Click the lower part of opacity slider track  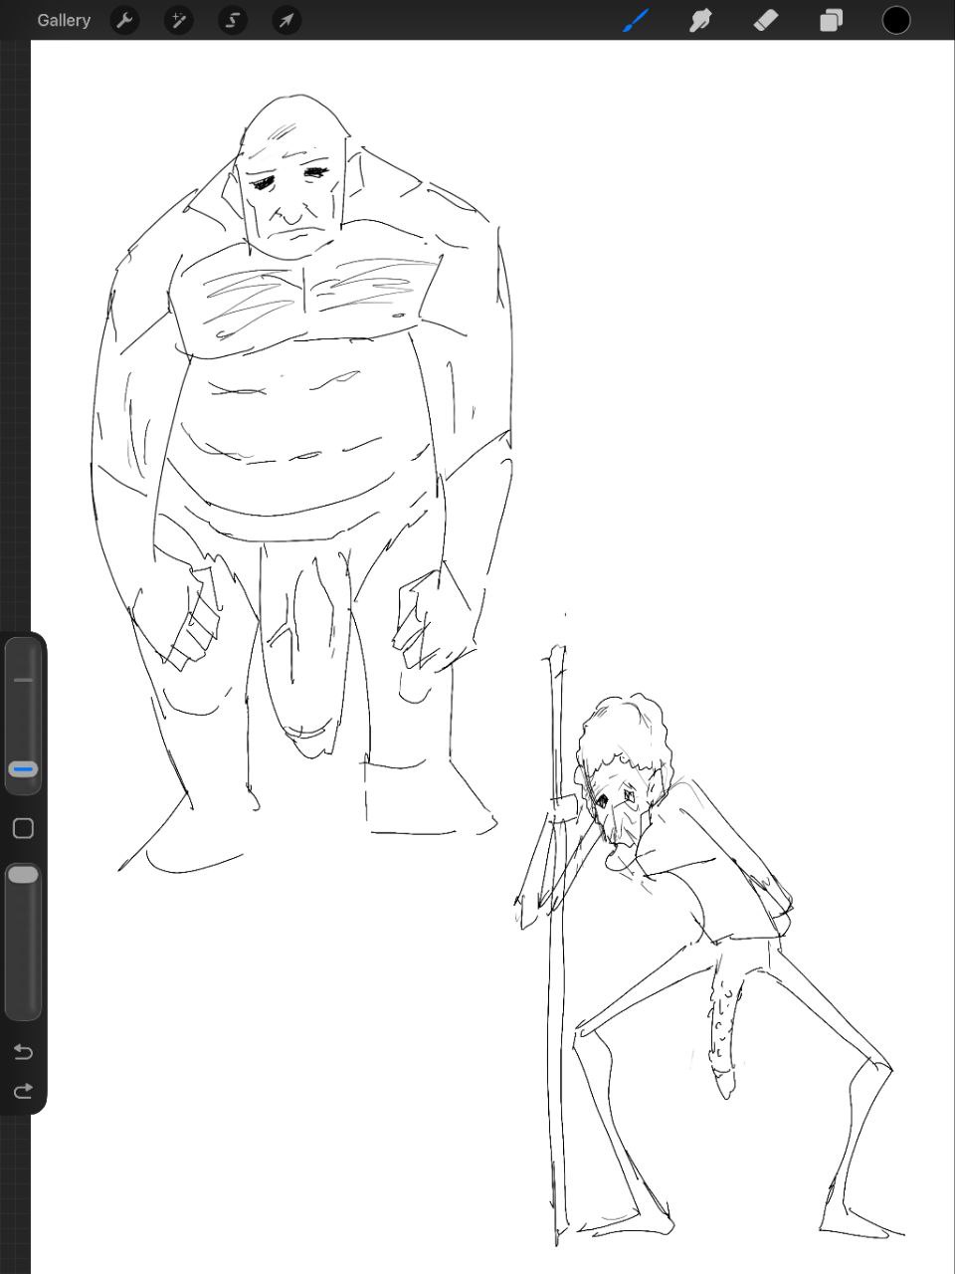click(23, 975)
